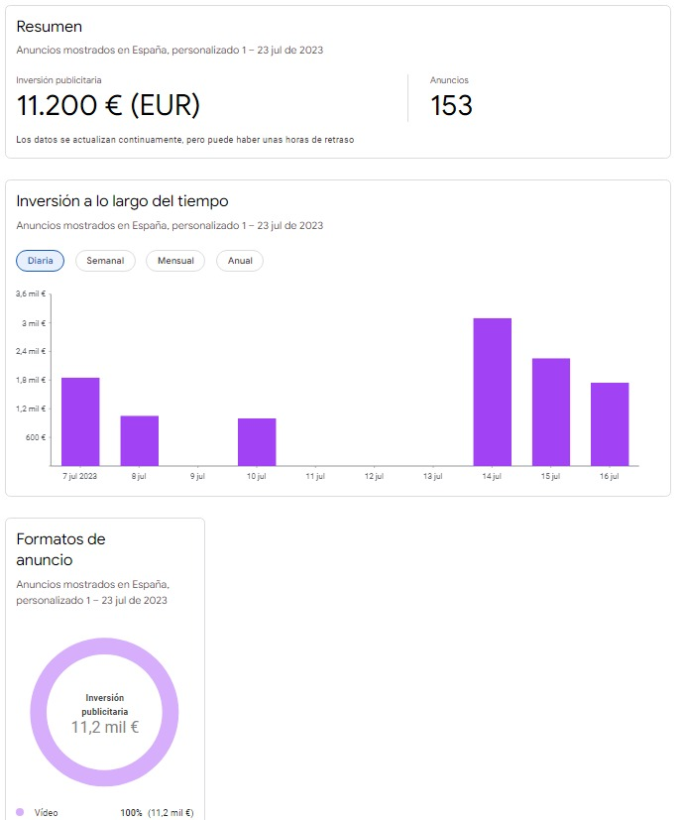Click the tallest bar for 14 jul
The height and width of the screenshot is (820, 684).
[492, 392]
